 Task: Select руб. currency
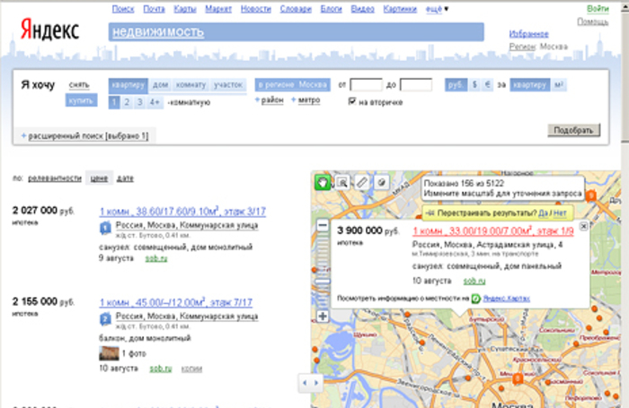[x=456, y=85]
